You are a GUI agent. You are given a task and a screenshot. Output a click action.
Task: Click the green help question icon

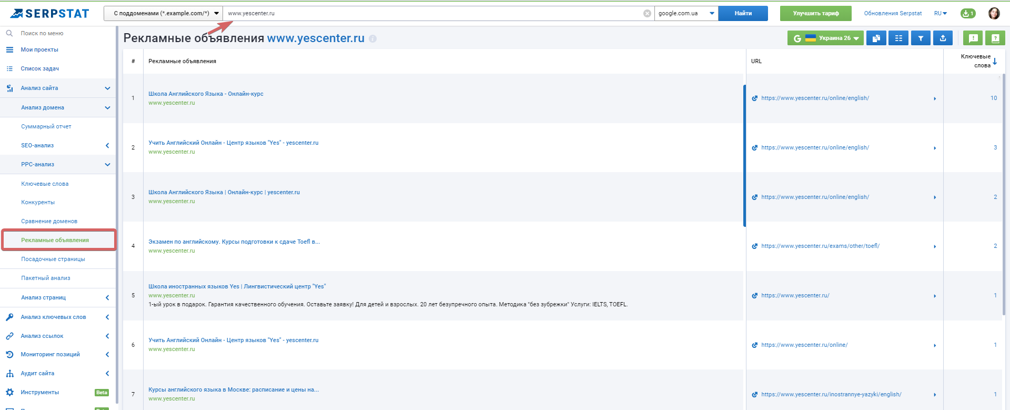[x=995, y=38]
